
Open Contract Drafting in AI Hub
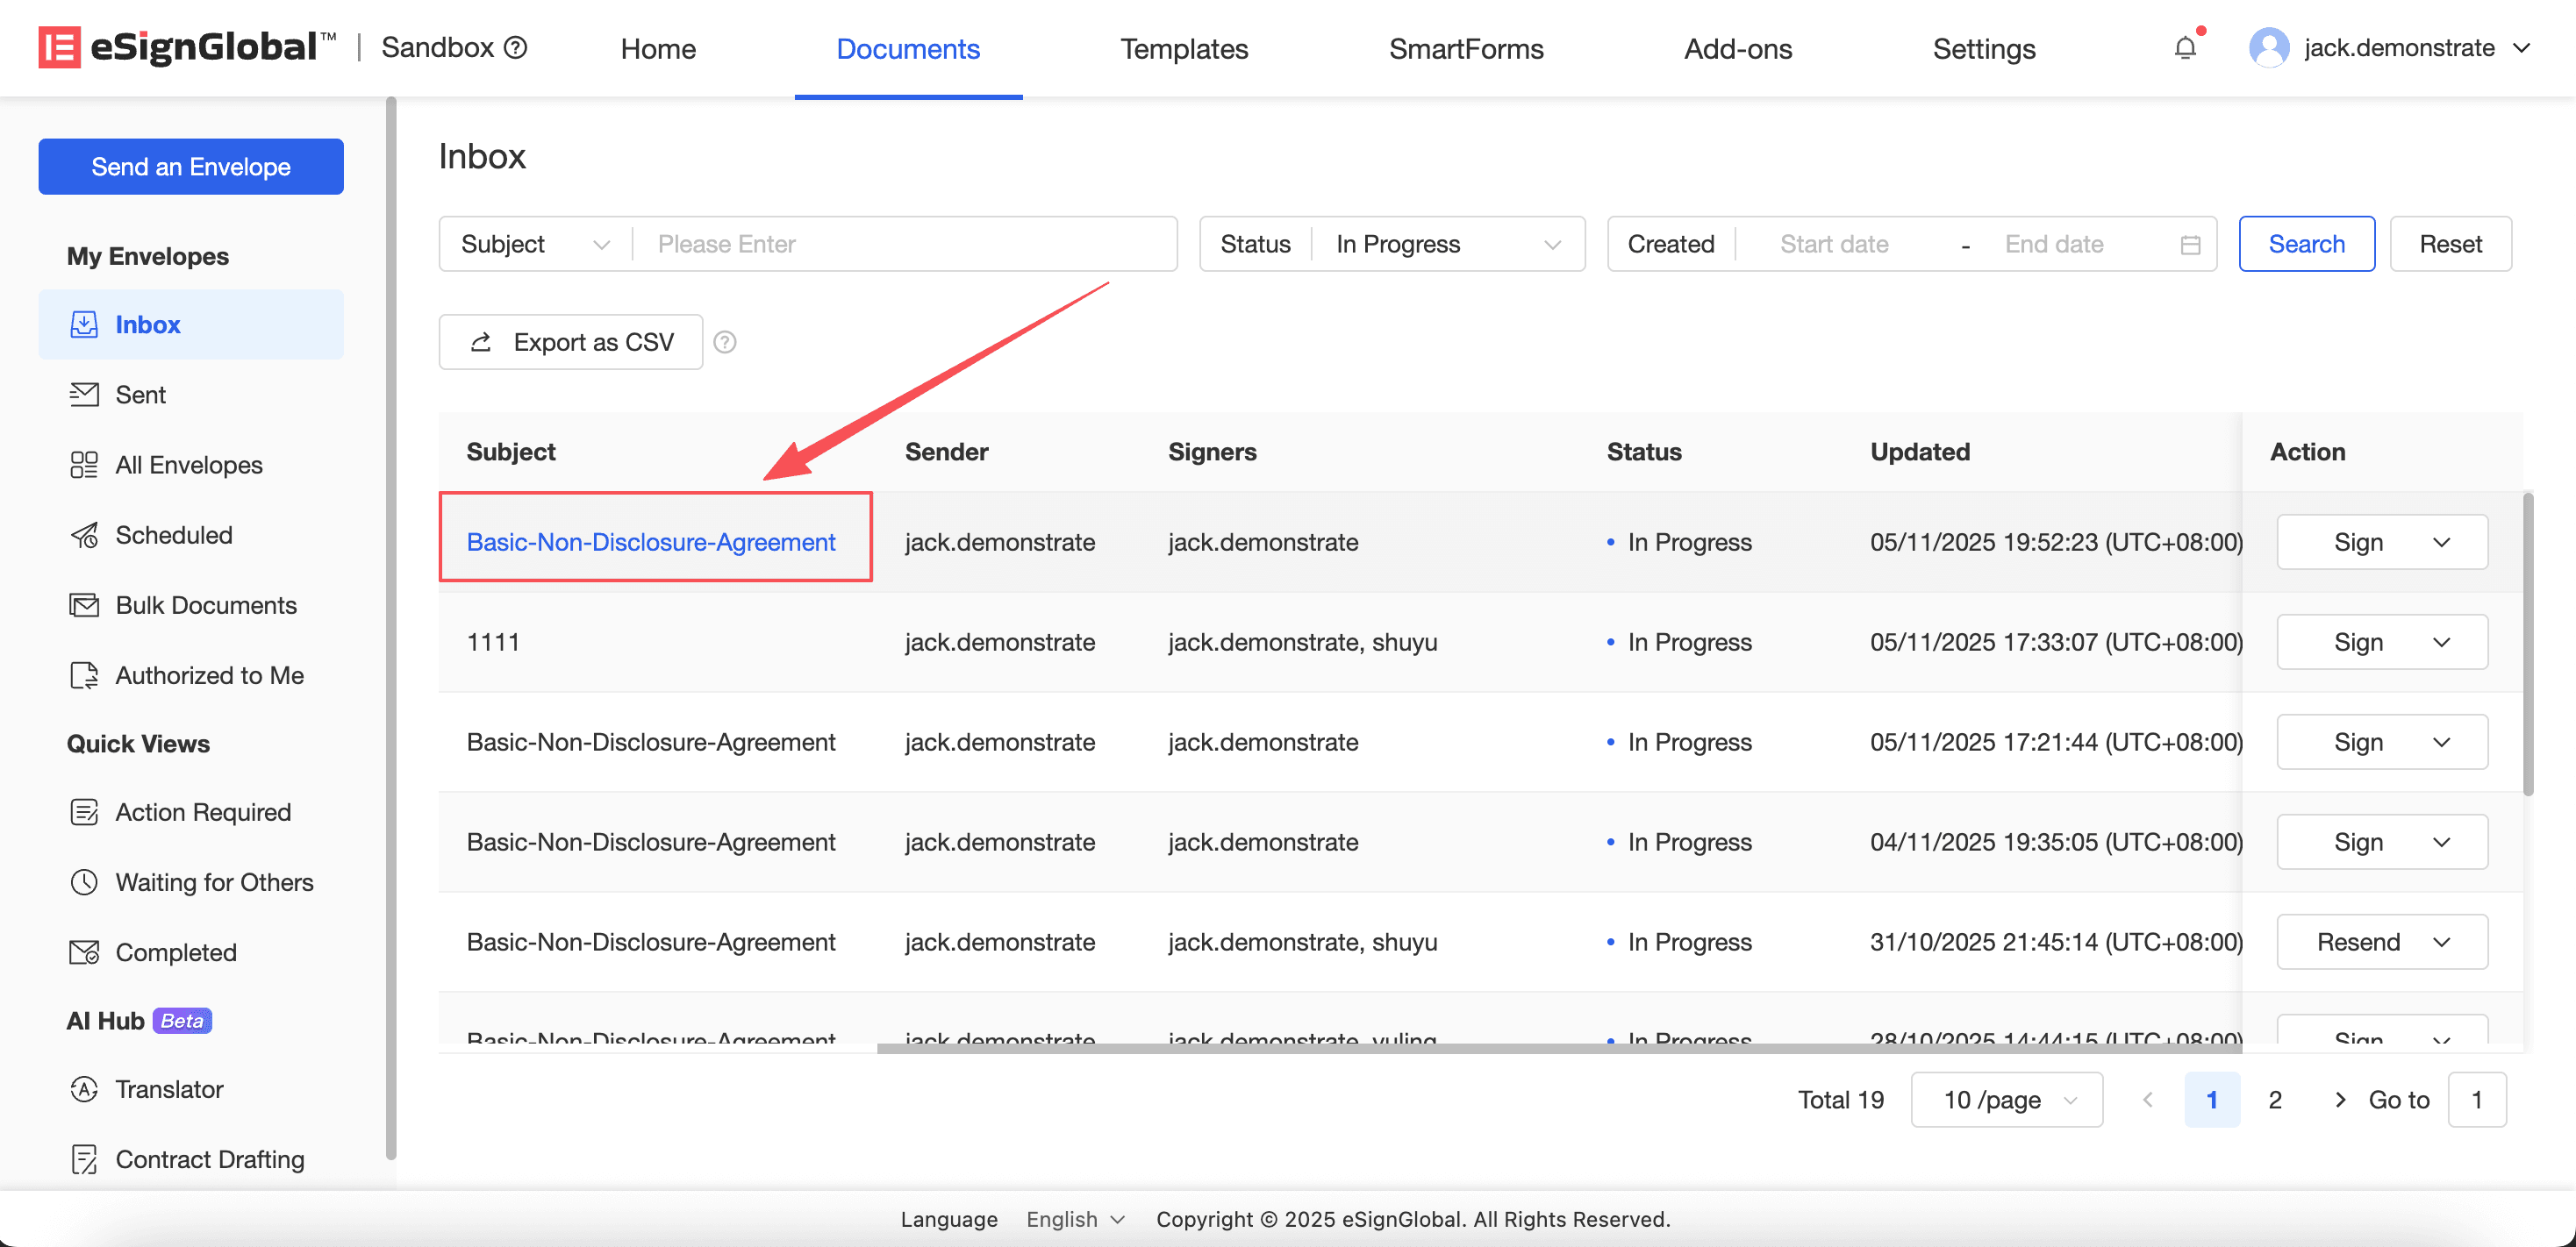(x=209, y=1158)
